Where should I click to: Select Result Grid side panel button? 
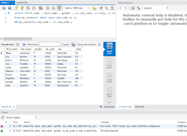110,49
